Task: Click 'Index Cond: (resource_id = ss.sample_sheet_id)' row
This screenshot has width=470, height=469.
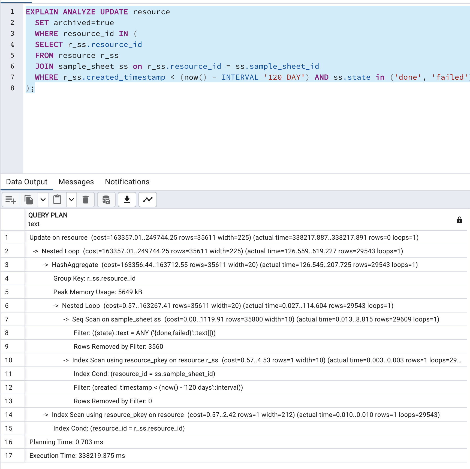Action: [246, 374]
